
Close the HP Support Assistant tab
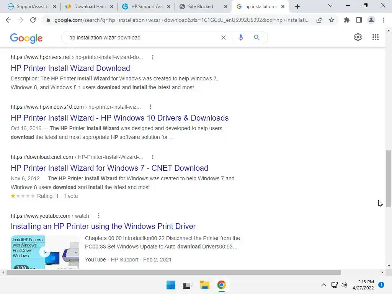click(169, 7)
